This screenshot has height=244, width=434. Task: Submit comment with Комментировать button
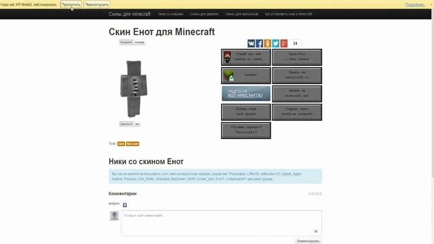coord(308,241)
